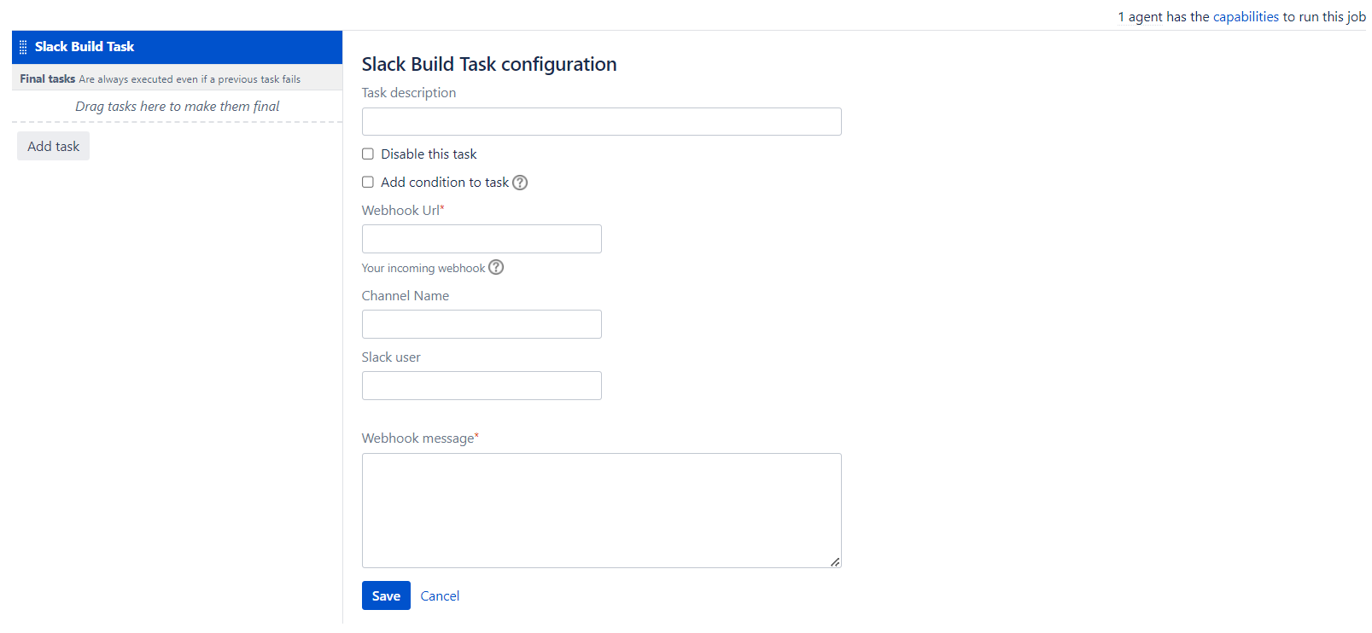This screenshot has width=1372, height=633.
Task: Click into the Webhook Url field
Action: tap(482, 239)
